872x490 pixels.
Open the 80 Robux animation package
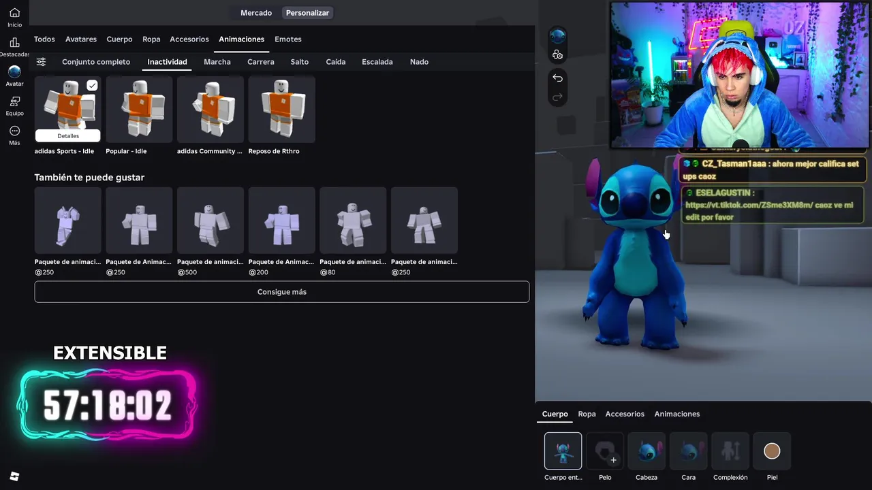coord(353,220)
